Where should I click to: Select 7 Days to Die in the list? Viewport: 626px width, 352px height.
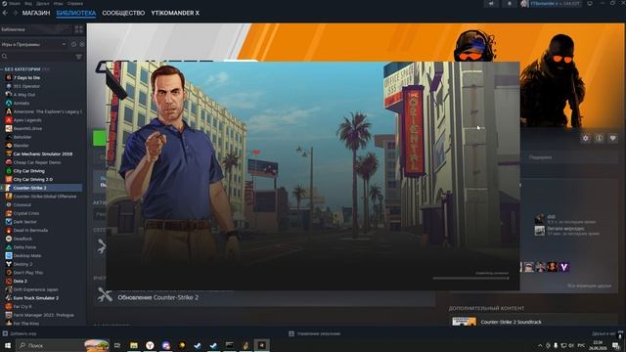[x=26, y=77]
